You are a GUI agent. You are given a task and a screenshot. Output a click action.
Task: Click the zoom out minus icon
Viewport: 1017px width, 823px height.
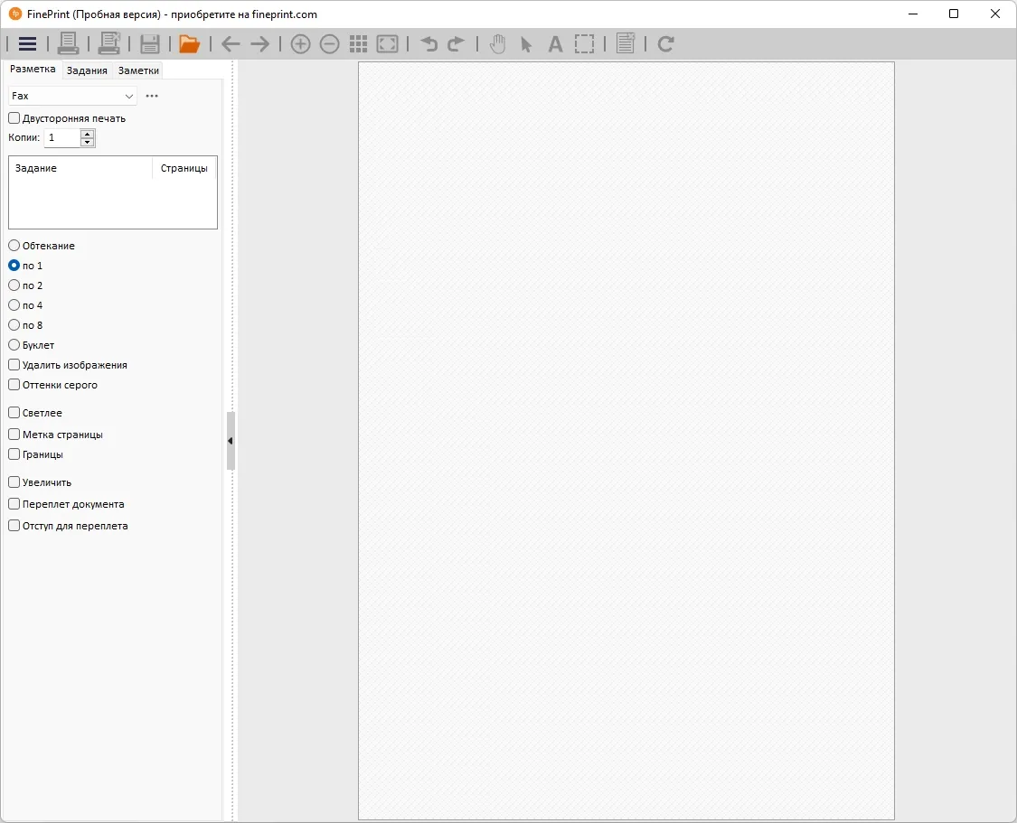(329, 44)
